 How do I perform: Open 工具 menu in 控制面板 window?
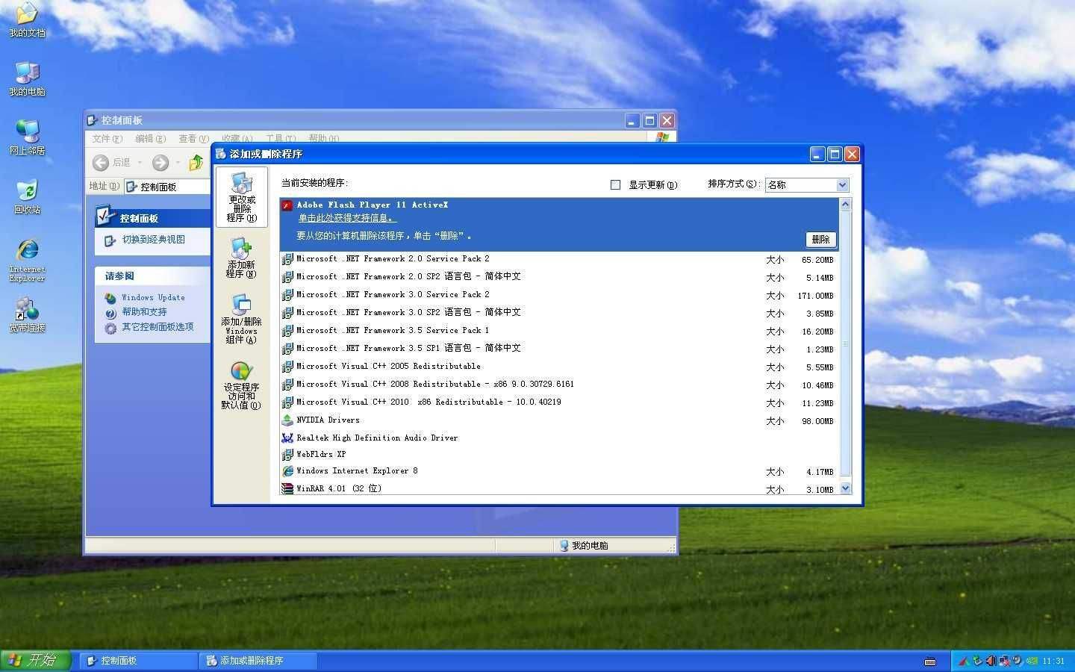point(280,139)
